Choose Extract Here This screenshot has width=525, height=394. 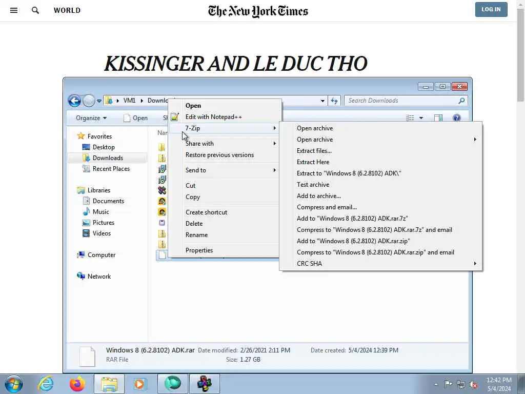tap(381, 162)
